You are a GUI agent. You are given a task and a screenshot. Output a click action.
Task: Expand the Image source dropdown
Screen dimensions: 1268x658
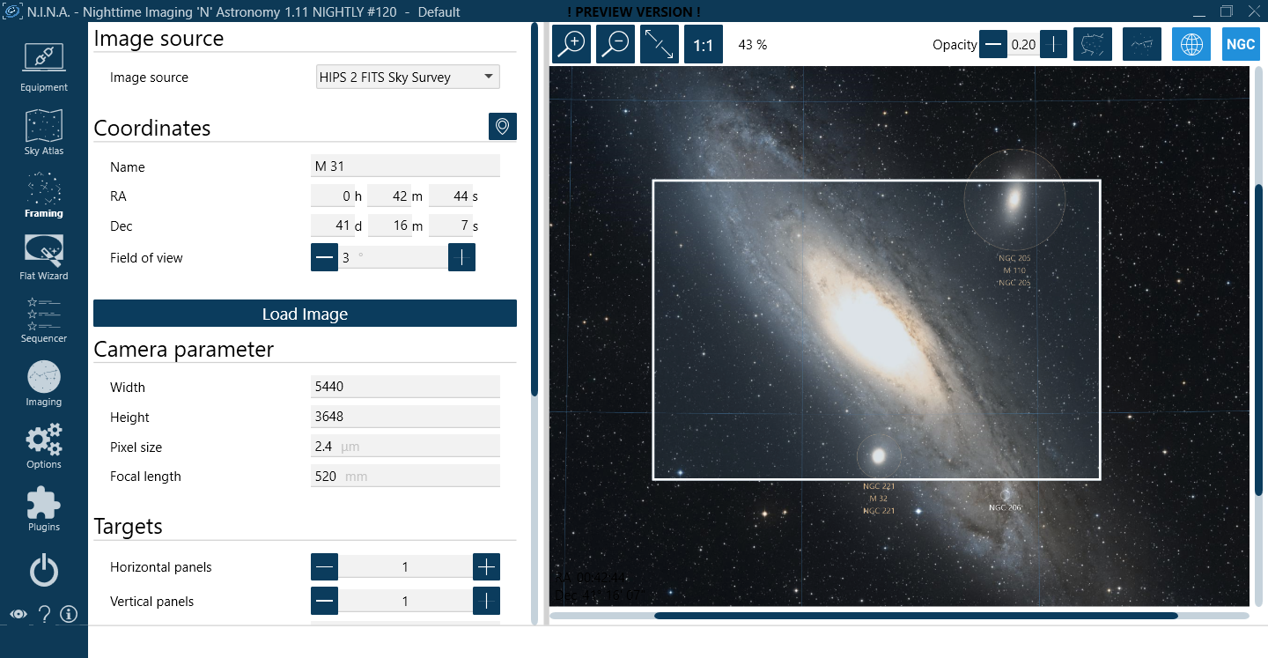pyautogui.click(x=408, y=77)
